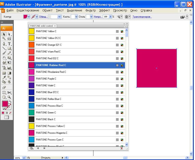Select the Eyedropper tool
Screen dimensions: 195x160
click(4, 77)
